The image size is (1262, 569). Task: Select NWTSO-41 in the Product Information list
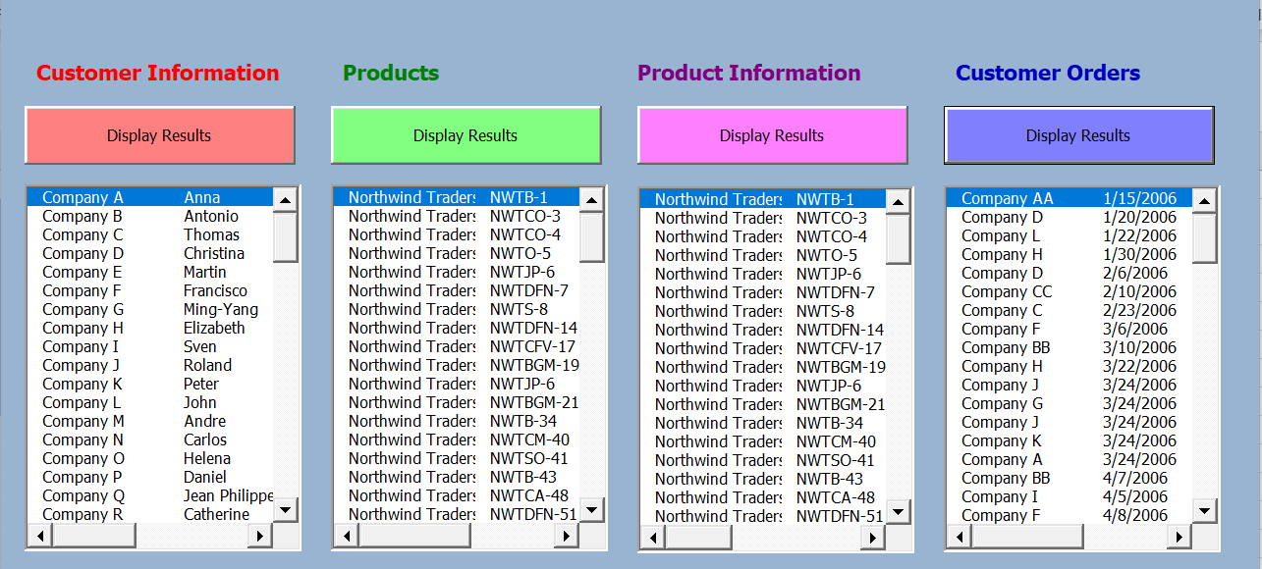764,460
